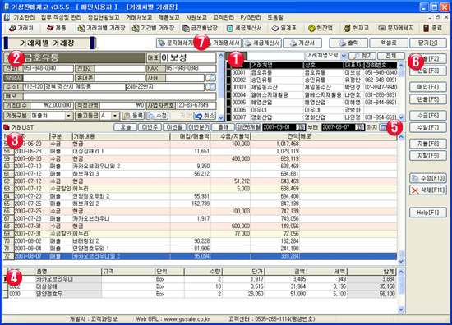Open 거래처별 거래장 in the toolbar
Image resolution: width=452 pixels, height=325 pixels.
click(101, 28)
